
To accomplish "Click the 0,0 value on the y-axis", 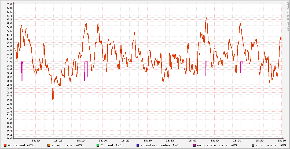I will 9,139.
